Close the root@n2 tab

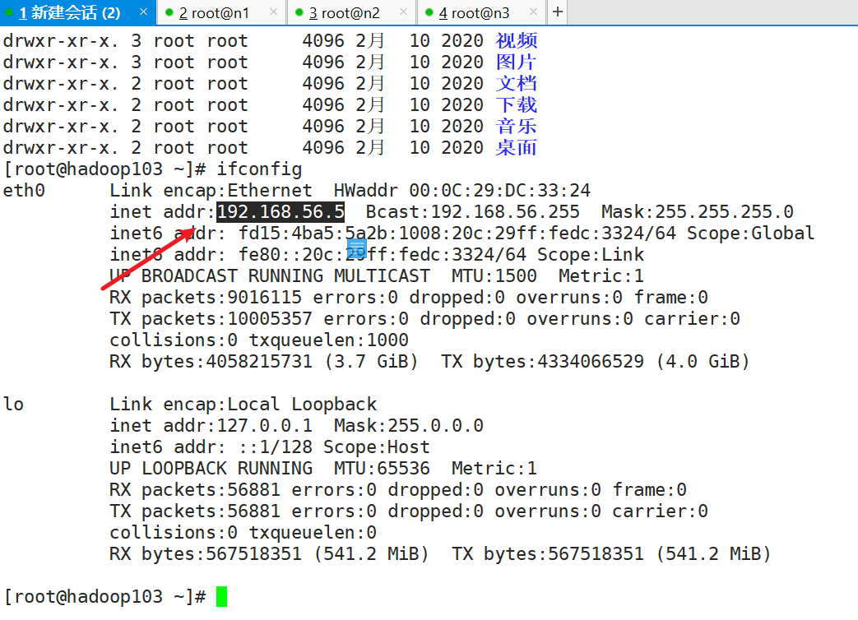click(403, 12)
